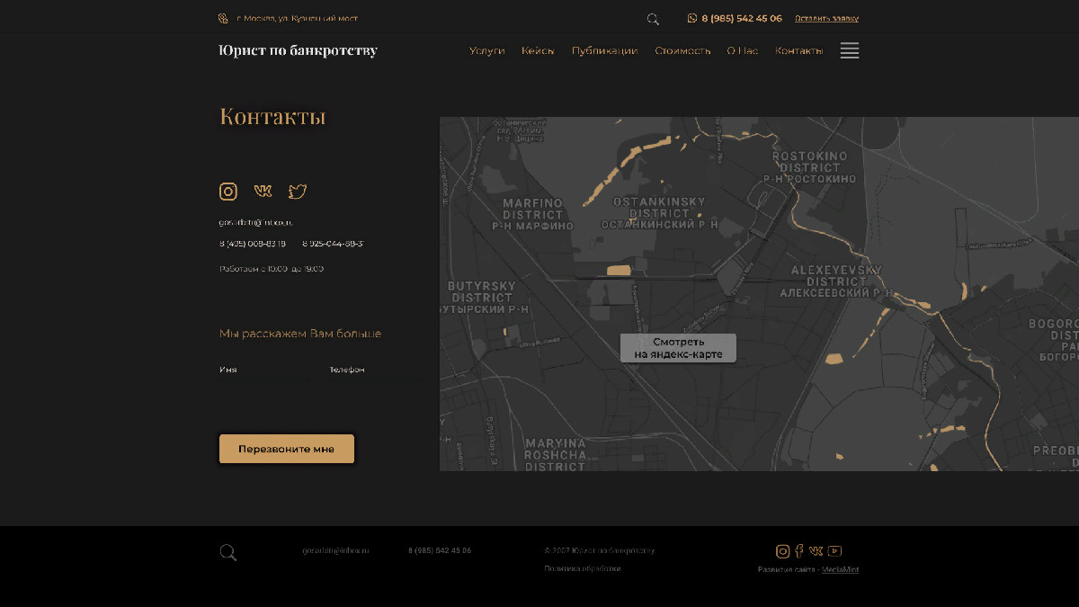The image size is (1079, 607).
Task: Click the Мы расскажем Вам больше heading
Action: coord(300,334)
